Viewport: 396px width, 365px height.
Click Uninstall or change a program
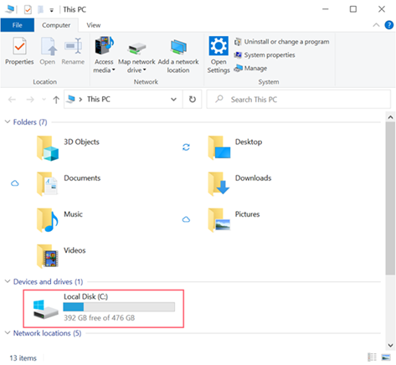click(x=281, y=42)
